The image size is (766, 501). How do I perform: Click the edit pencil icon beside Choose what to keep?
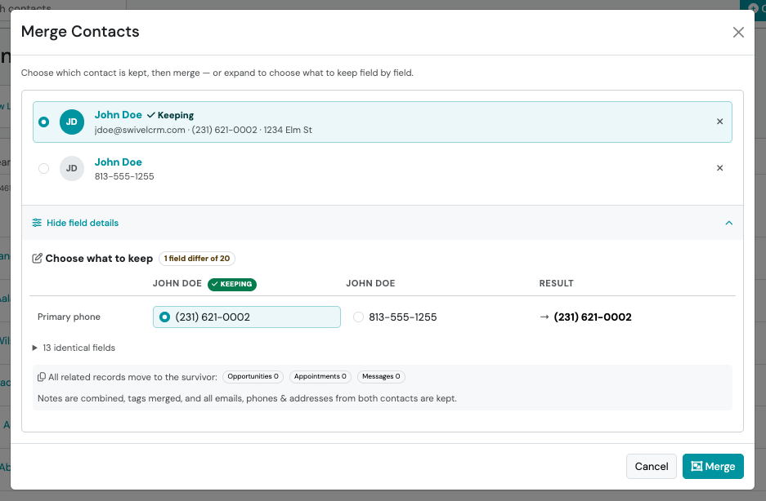tap(37, 259)
